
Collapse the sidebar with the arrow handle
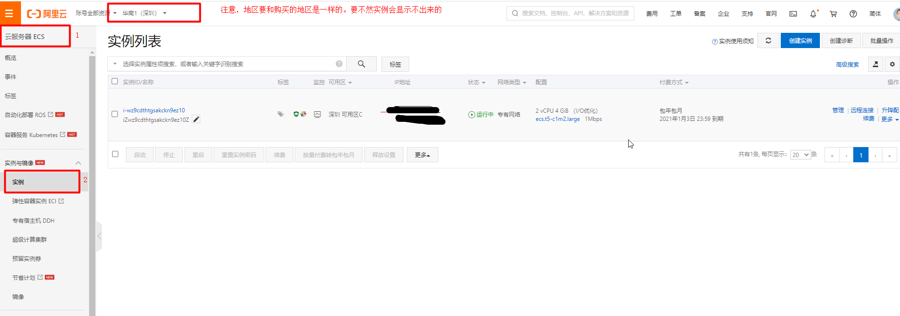pyautogui.click(x=99, y=236)
